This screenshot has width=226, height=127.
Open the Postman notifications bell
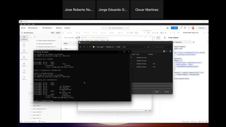(x=189, y=28)
